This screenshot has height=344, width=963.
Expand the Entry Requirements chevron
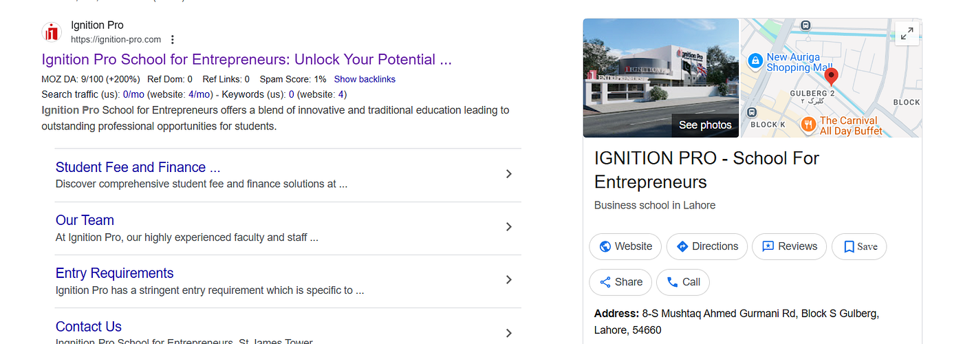click(x=508, y=280)
